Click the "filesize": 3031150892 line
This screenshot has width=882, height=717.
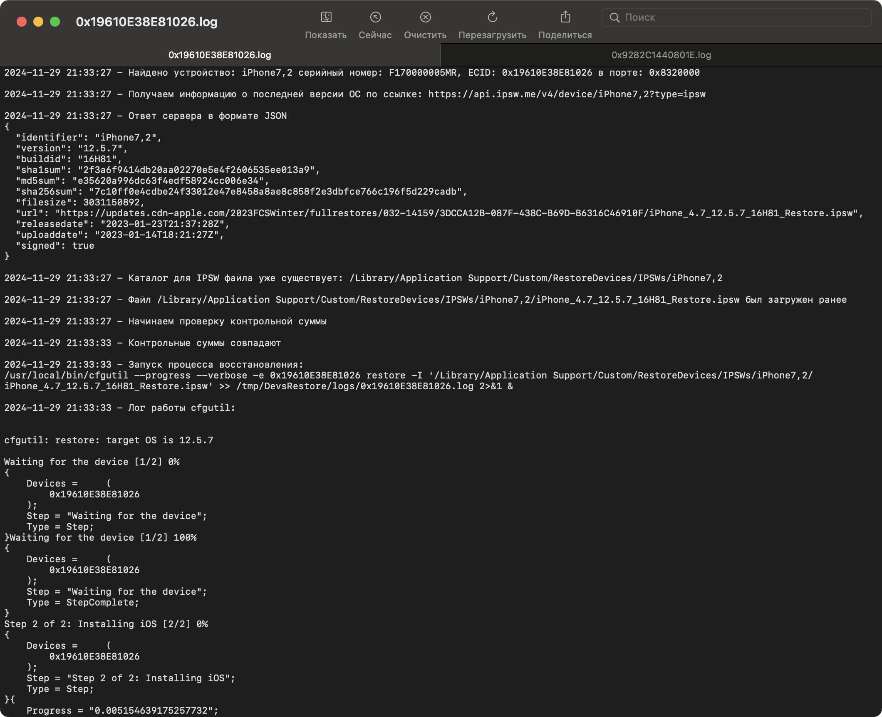click(80, 203)
